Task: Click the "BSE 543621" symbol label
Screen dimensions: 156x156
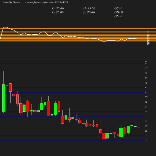Action: click(61, 2)
